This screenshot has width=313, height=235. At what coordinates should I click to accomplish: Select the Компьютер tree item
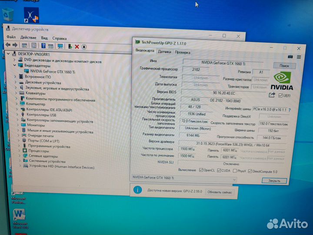click(36, 104)
